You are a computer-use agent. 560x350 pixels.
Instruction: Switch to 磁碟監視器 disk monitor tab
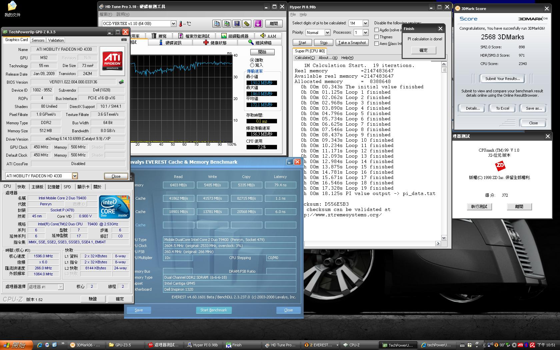point(235,36)
